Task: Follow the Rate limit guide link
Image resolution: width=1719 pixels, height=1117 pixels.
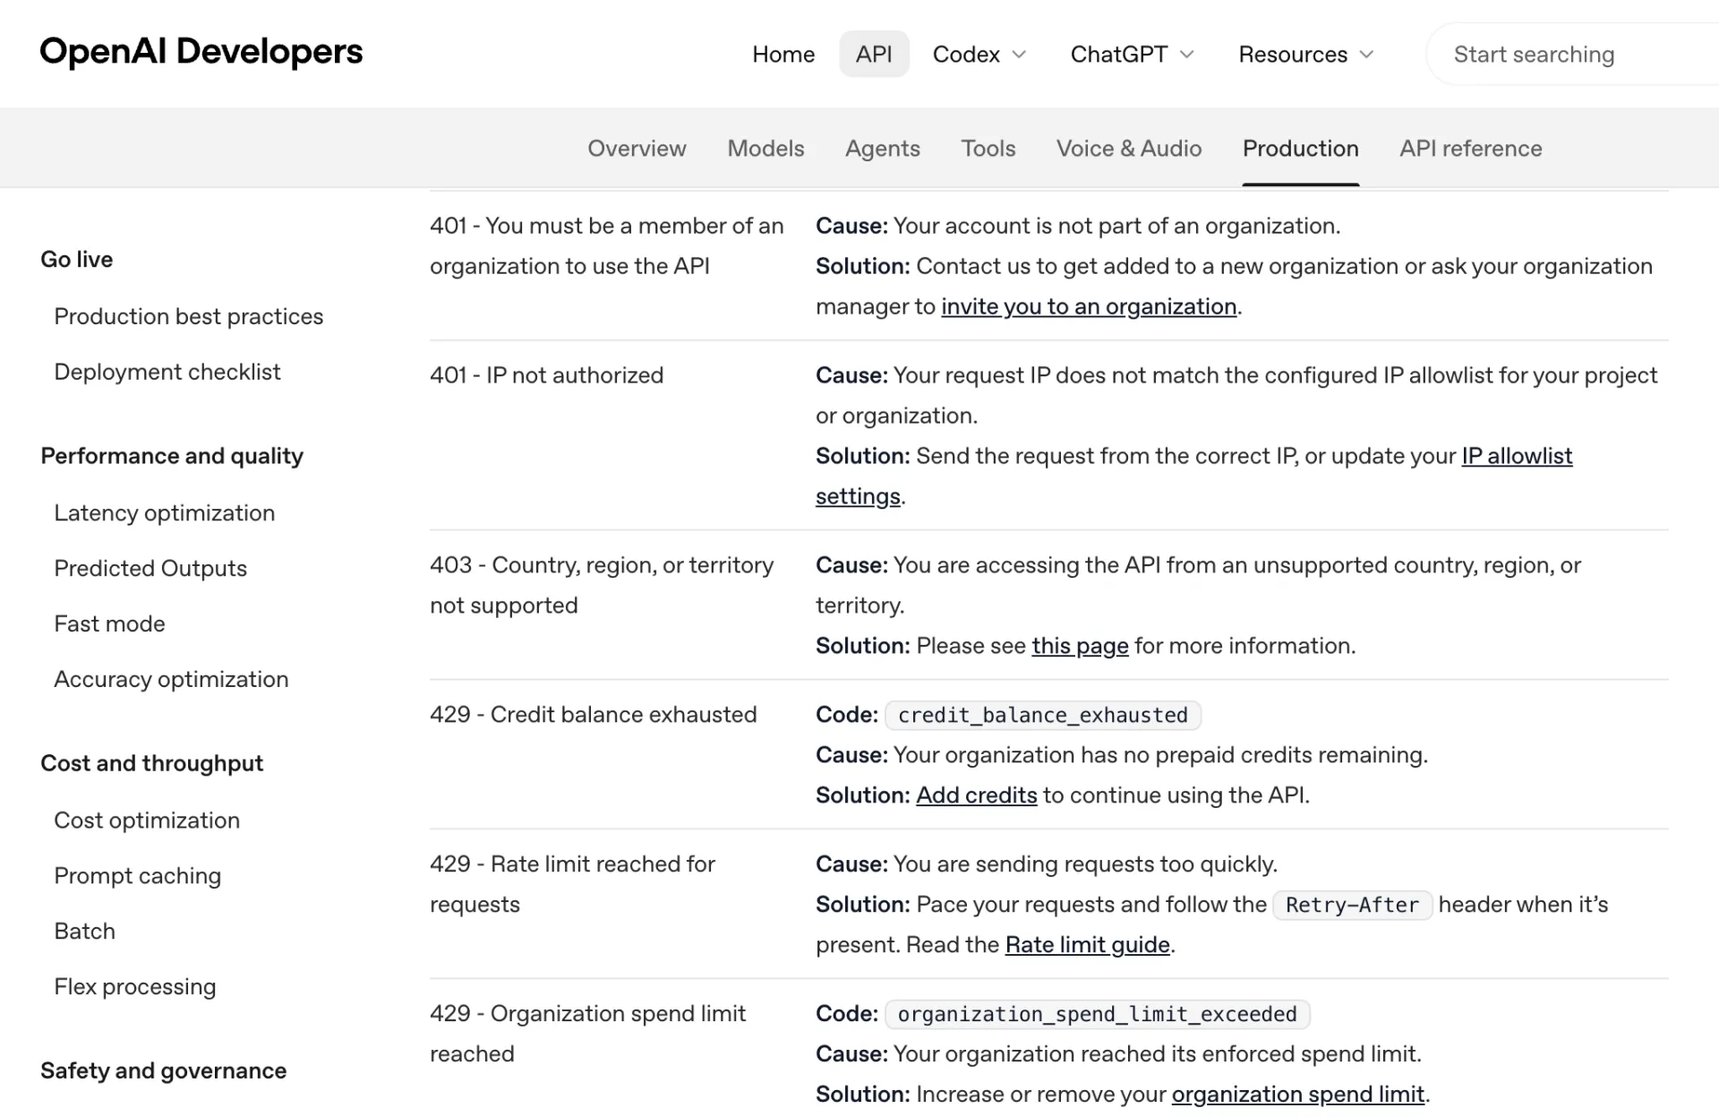Action: tap(1088, 945)
